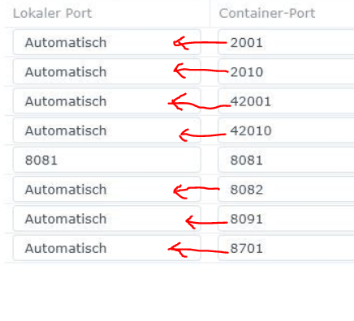Viewport: 354px width, 321px height.
Task: Click the red arrow head in the 2001 row
Action: 179,43
